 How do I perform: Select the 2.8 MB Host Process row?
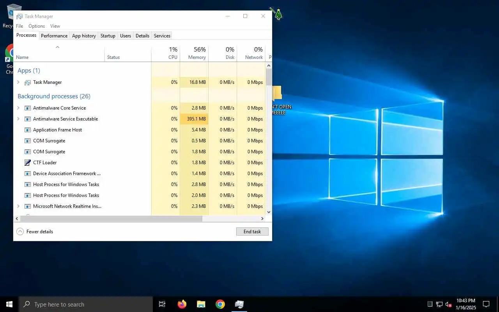coord(140,184)
